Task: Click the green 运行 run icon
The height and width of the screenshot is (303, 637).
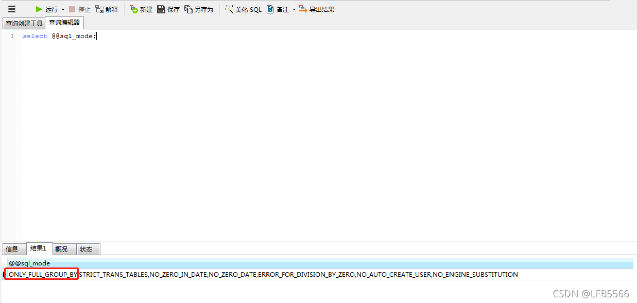Action: coord(40,9)
